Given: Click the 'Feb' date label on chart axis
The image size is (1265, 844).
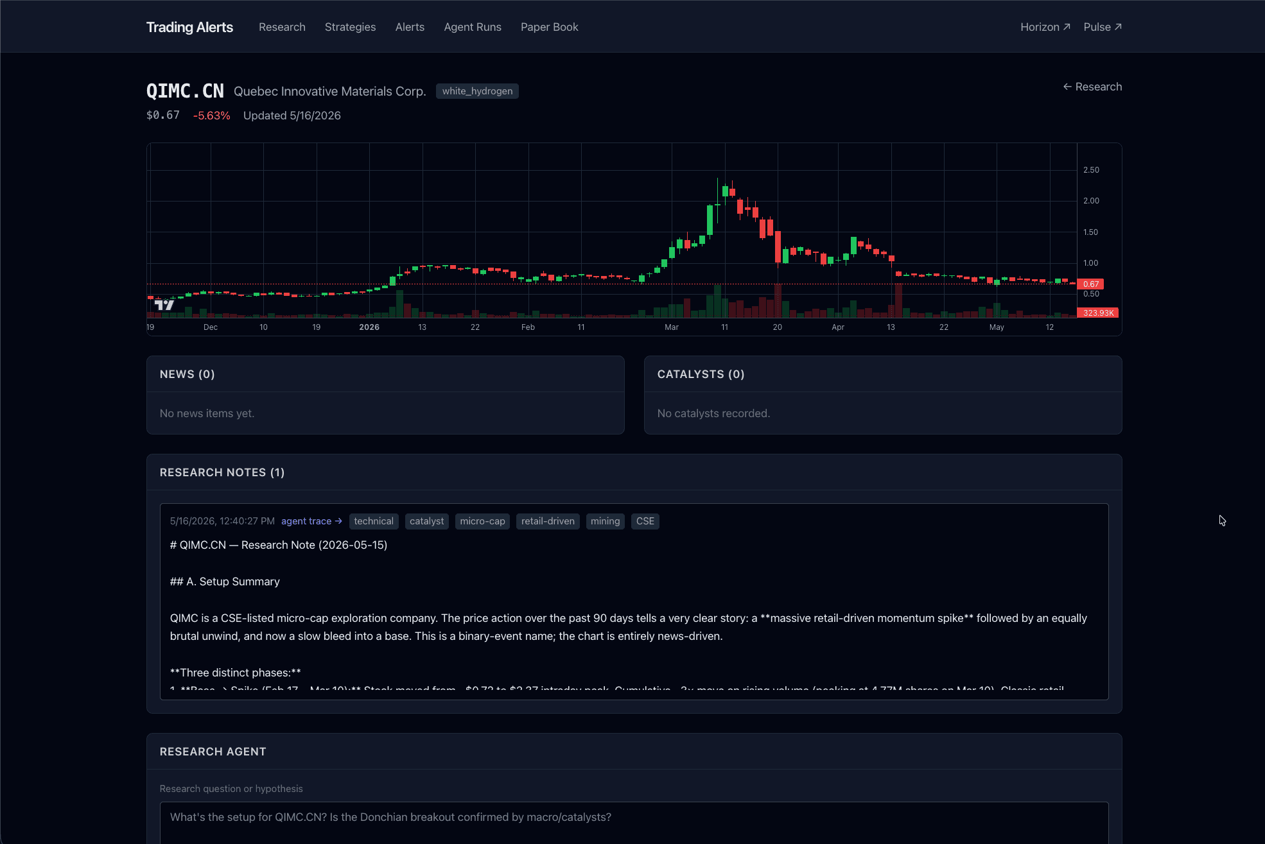Looking at the screenshot, I should pyautogui.click(x=528, y=327).
